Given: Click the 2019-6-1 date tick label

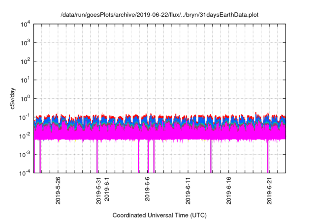Looking at the screenshot, I should coord(107,189).
